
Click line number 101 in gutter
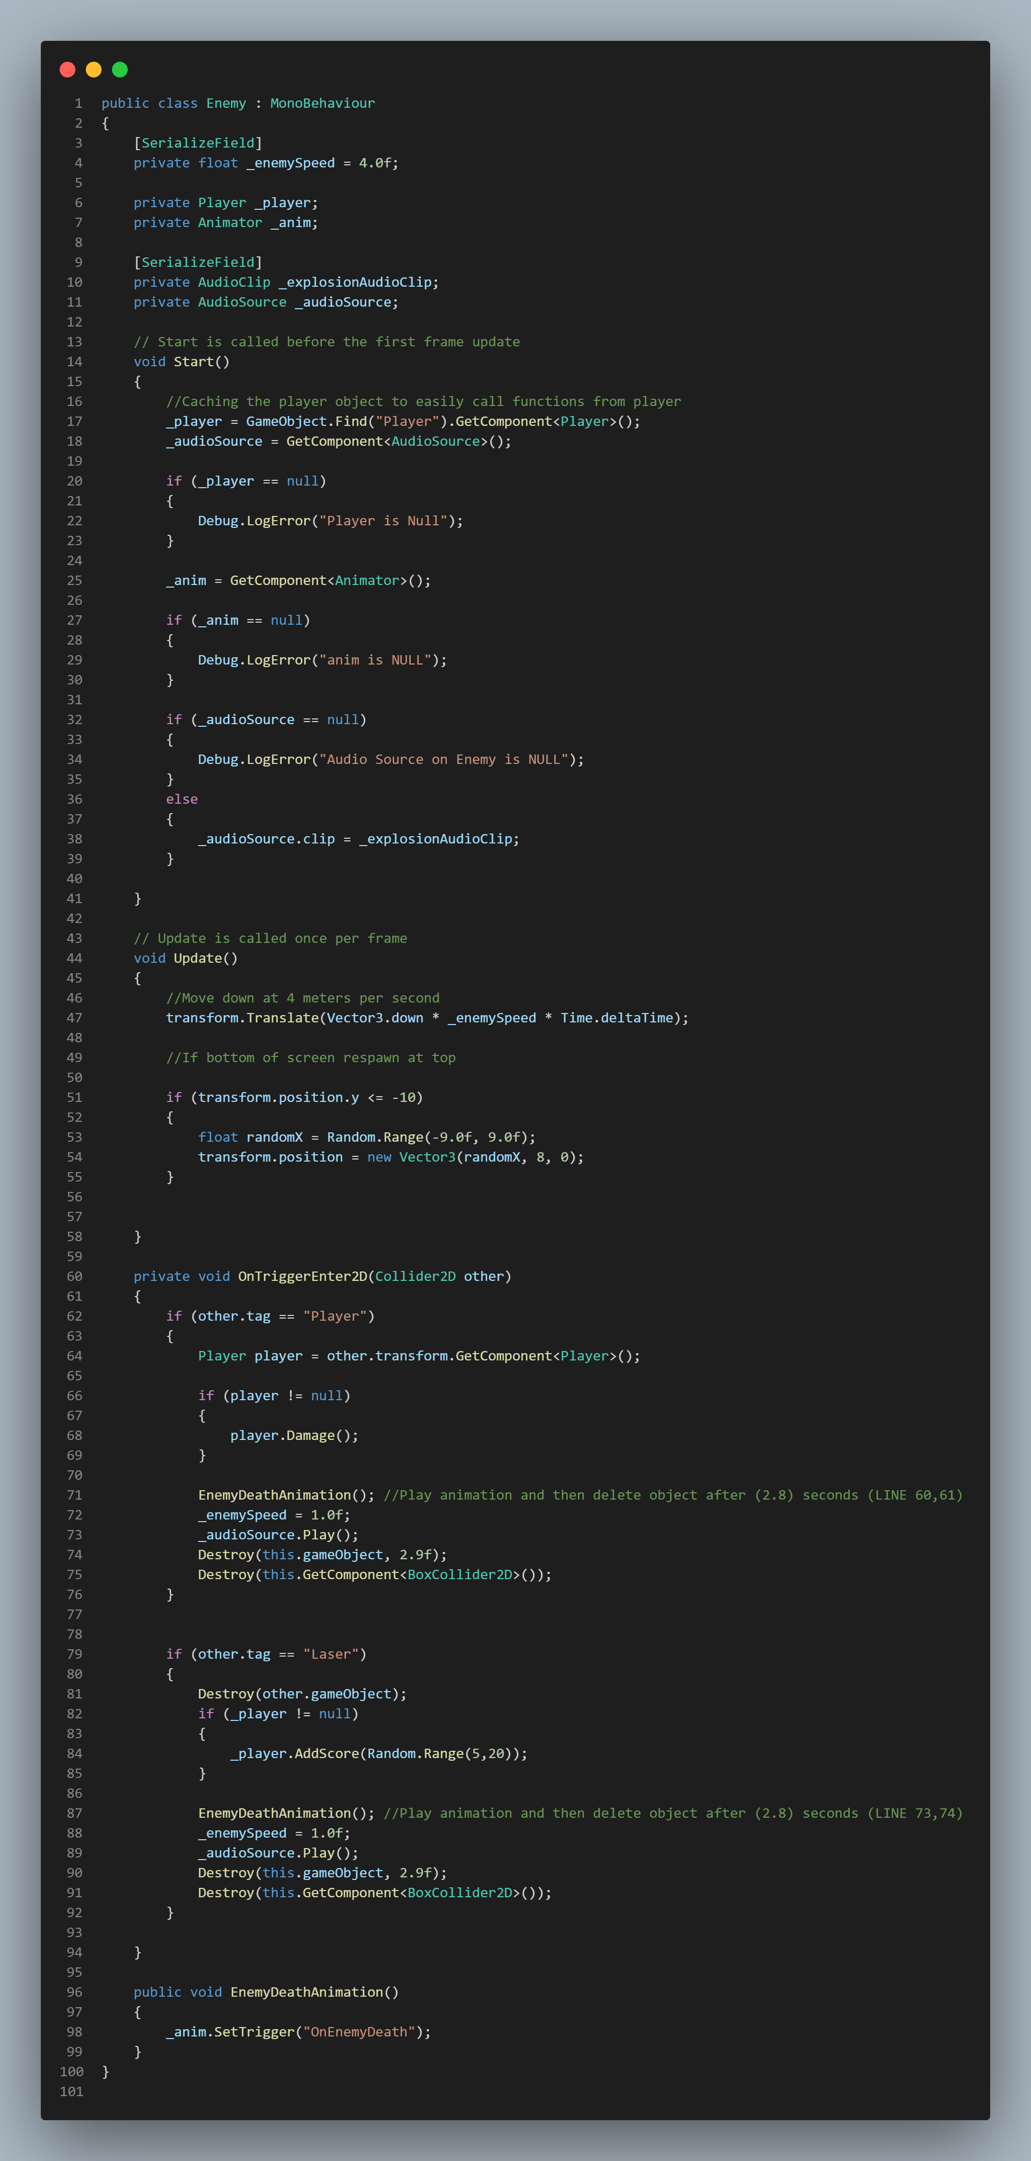pyautogui.click(x=71, y=2091)
